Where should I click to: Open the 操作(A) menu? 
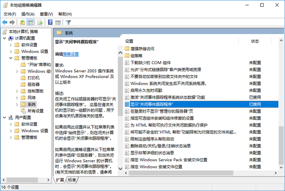28,14
